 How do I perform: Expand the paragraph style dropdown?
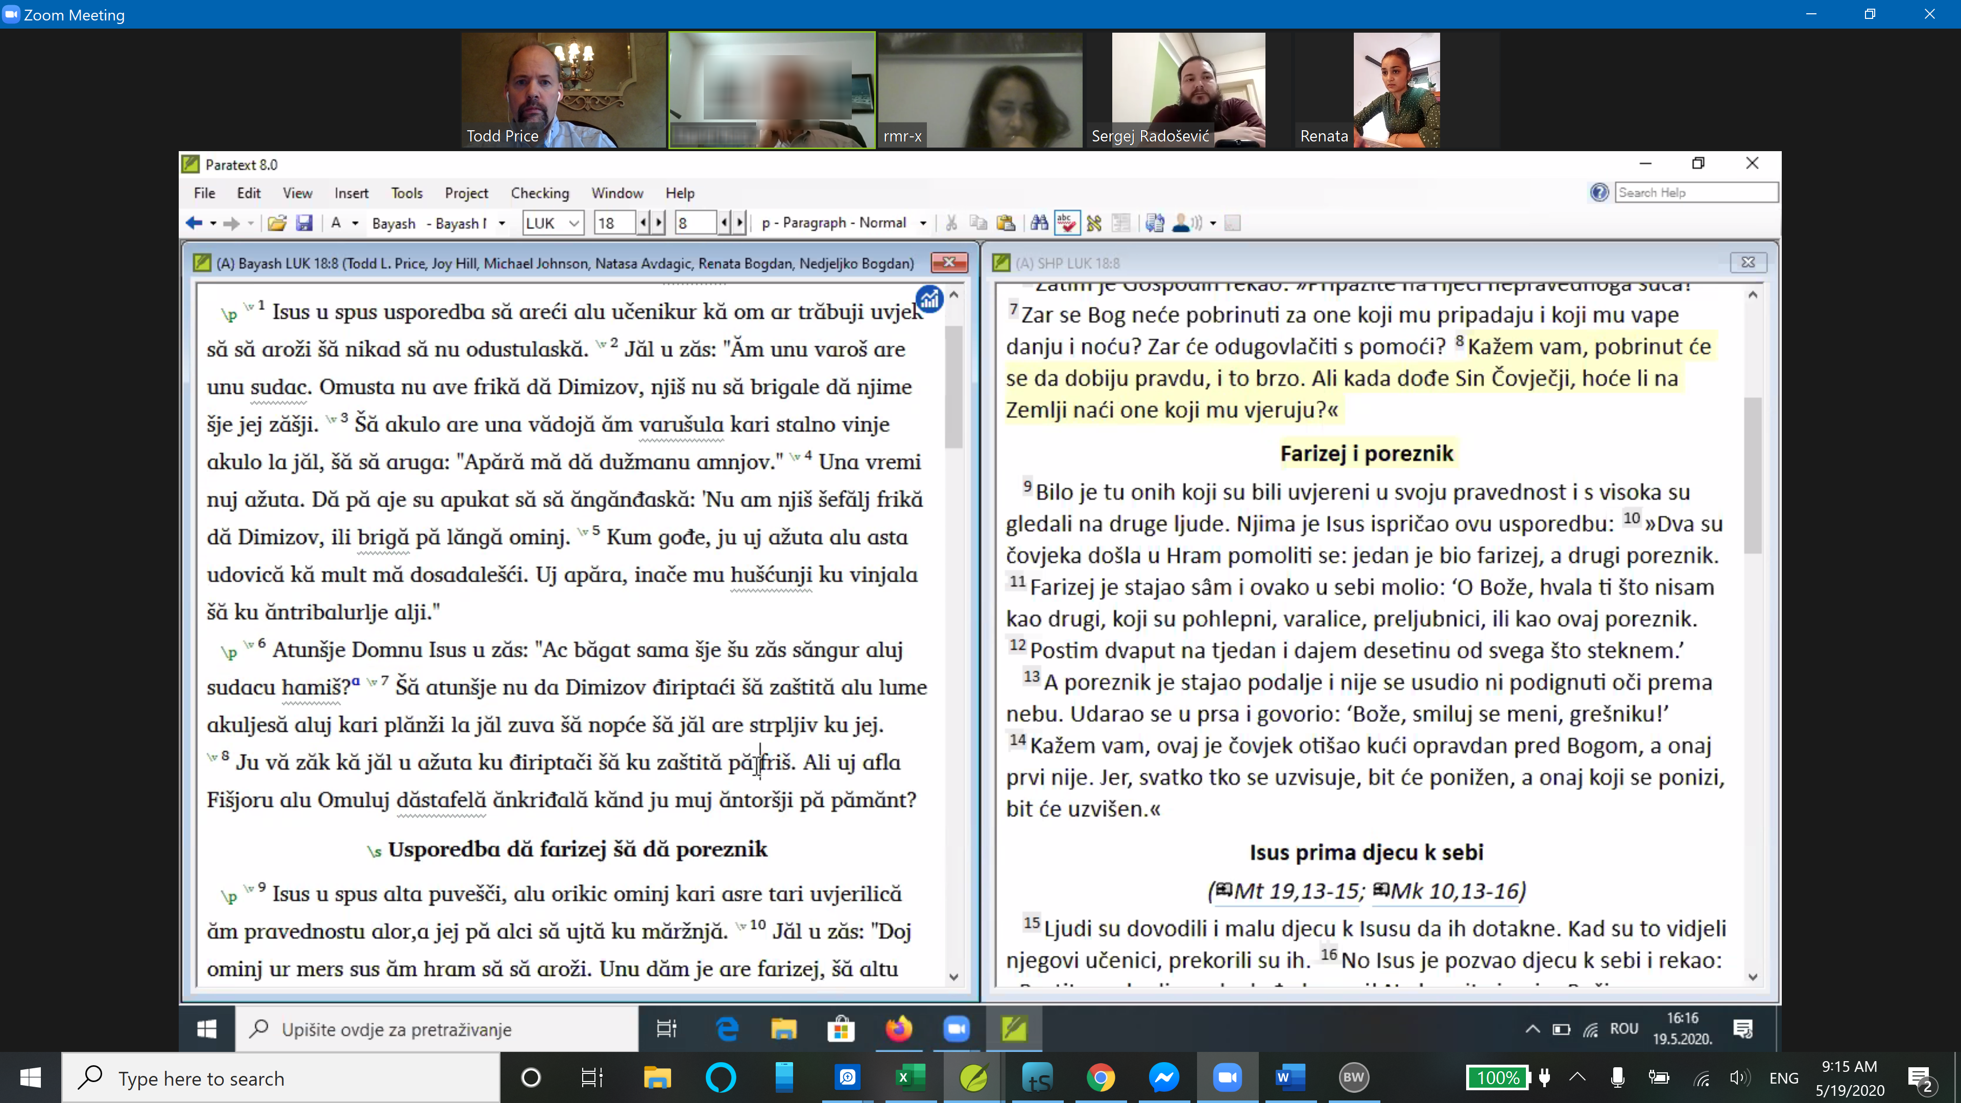pyautogui.click(x=923, y=223)
